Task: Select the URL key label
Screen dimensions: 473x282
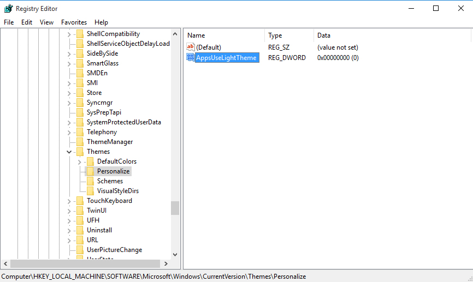Action: pos(92,240)
